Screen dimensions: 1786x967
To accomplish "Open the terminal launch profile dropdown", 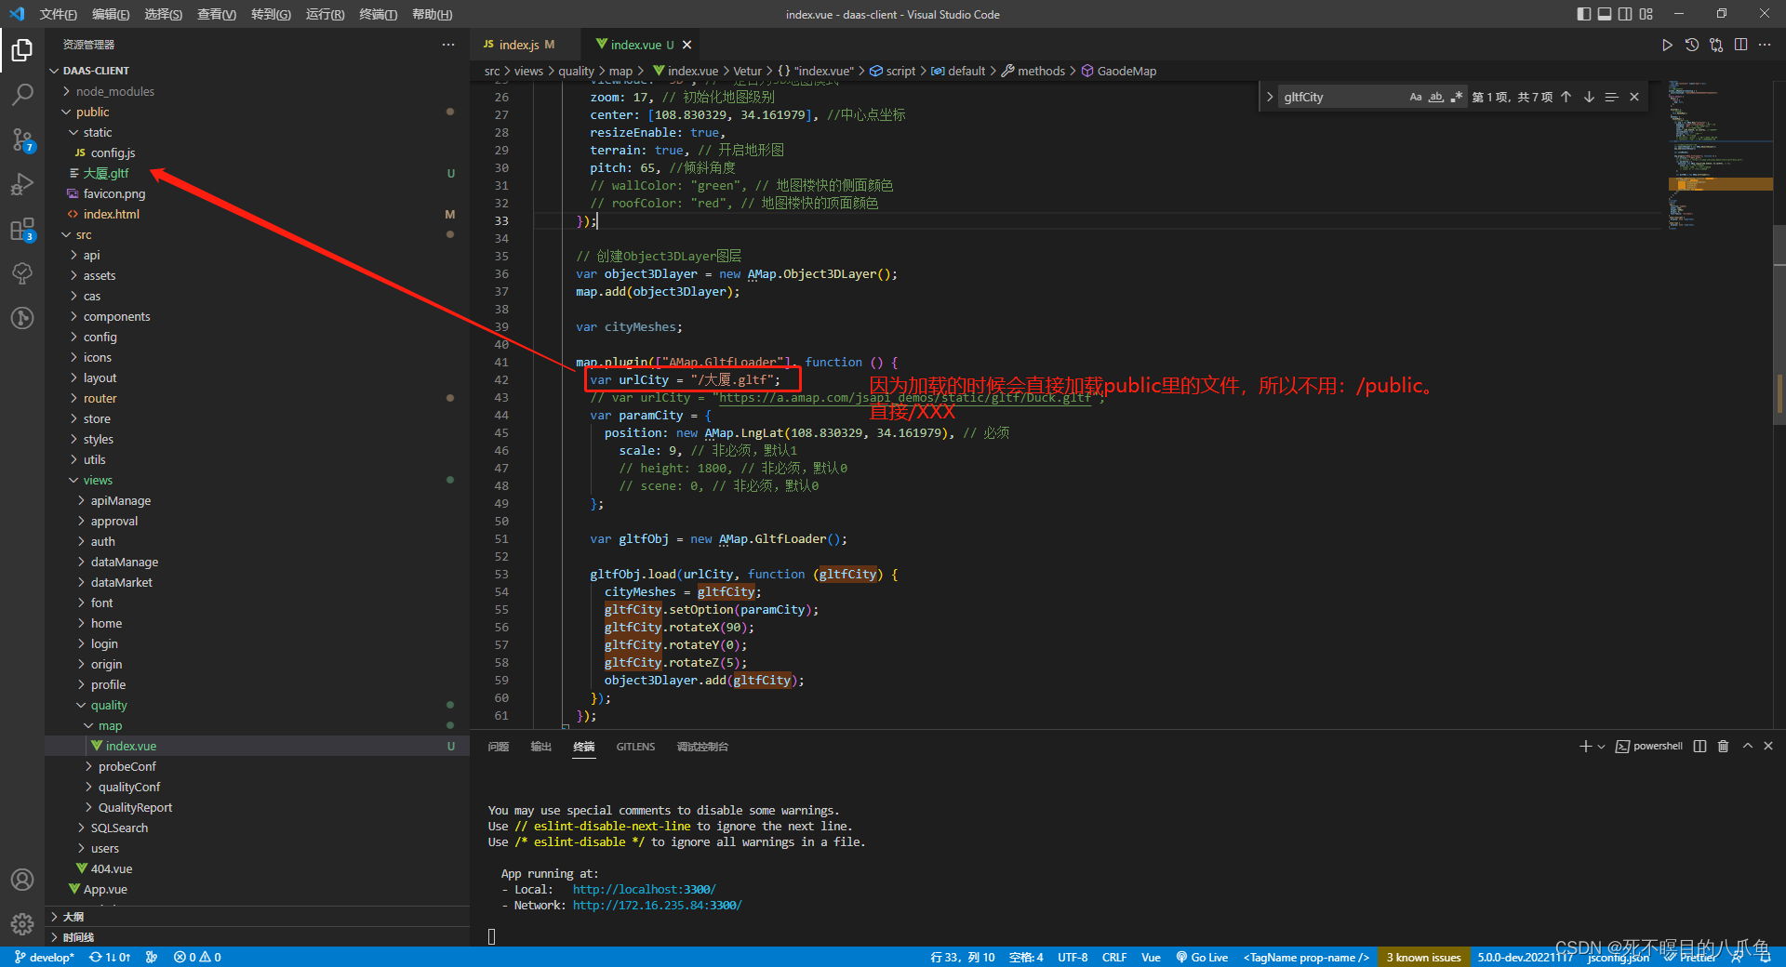I will (x=1601, y=747).
